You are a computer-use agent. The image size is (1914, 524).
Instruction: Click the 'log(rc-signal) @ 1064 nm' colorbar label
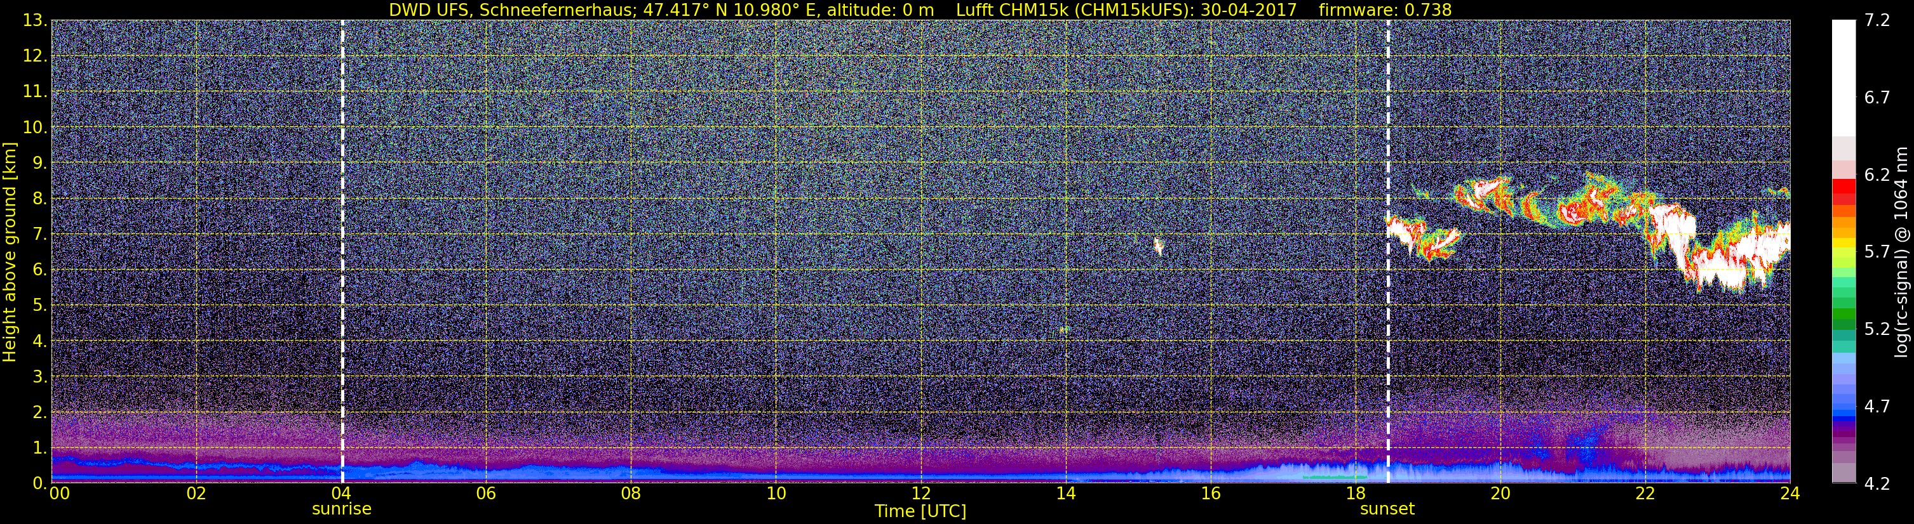(x=1902, y=252)
